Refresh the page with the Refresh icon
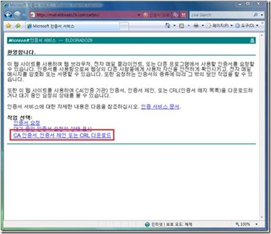 point(176,15)
